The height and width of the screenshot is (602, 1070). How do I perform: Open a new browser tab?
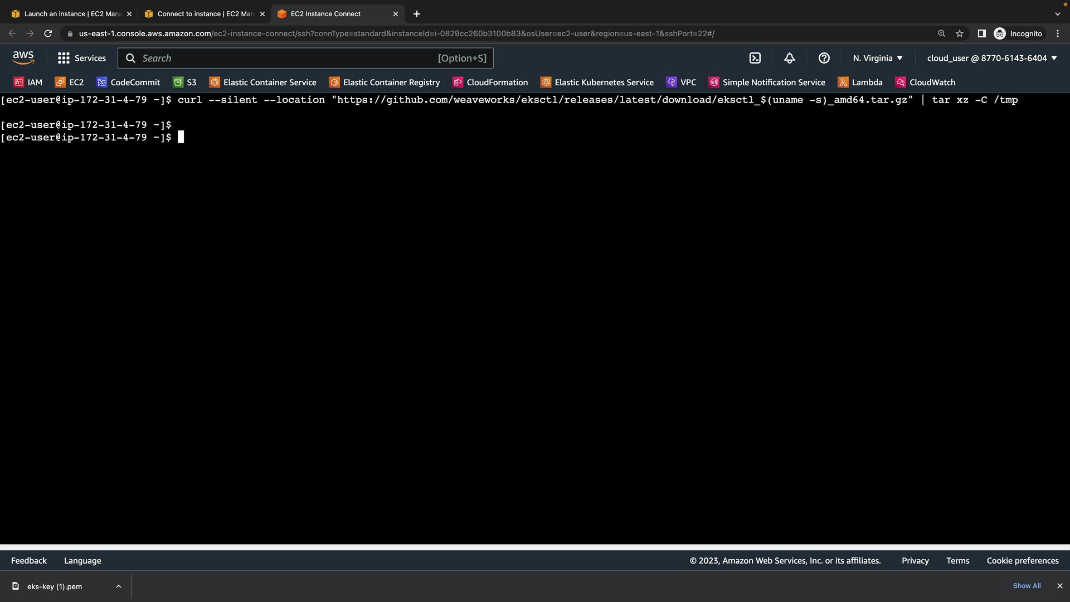416,14
